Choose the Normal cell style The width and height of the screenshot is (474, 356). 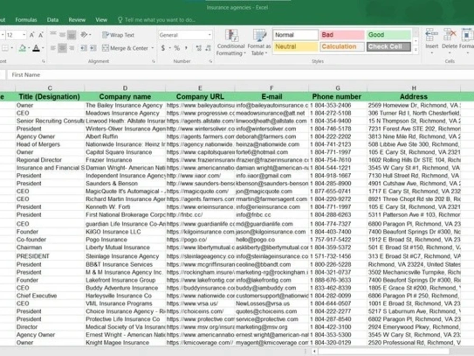296,35
